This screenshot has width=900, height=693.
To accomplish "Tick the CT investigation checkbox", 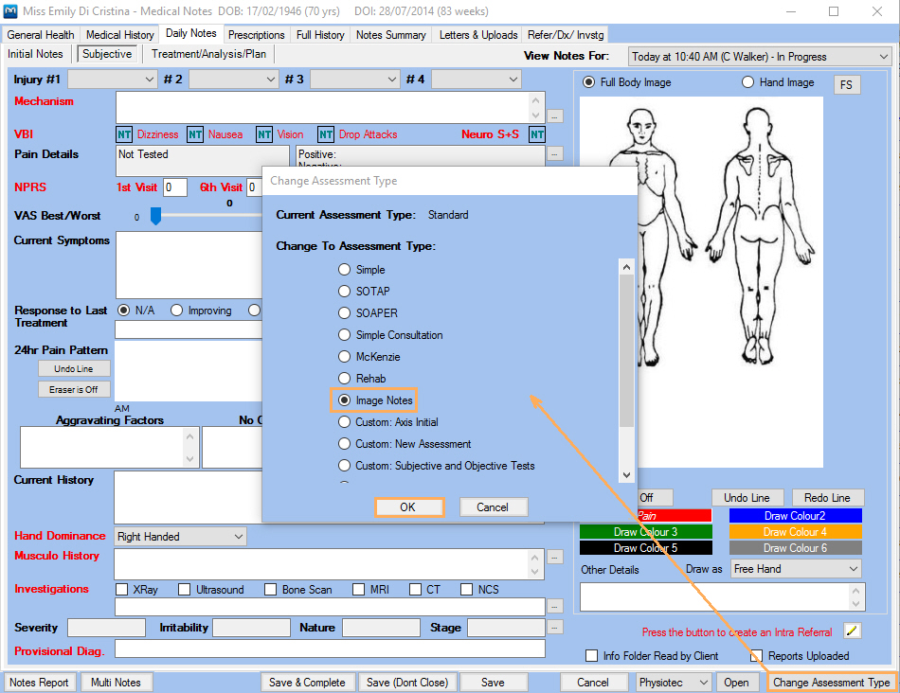I will click(415, 589).
